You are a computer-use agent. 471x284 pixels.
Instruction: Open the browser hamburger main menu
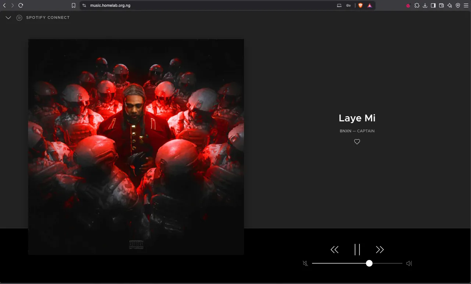(x=466, y=6)
